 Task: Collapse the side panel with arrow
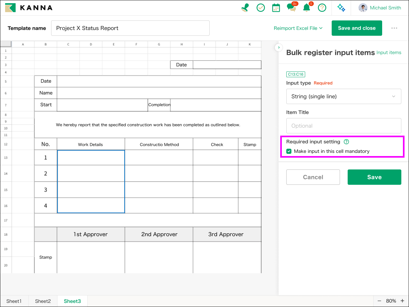(x=279, y=48)
